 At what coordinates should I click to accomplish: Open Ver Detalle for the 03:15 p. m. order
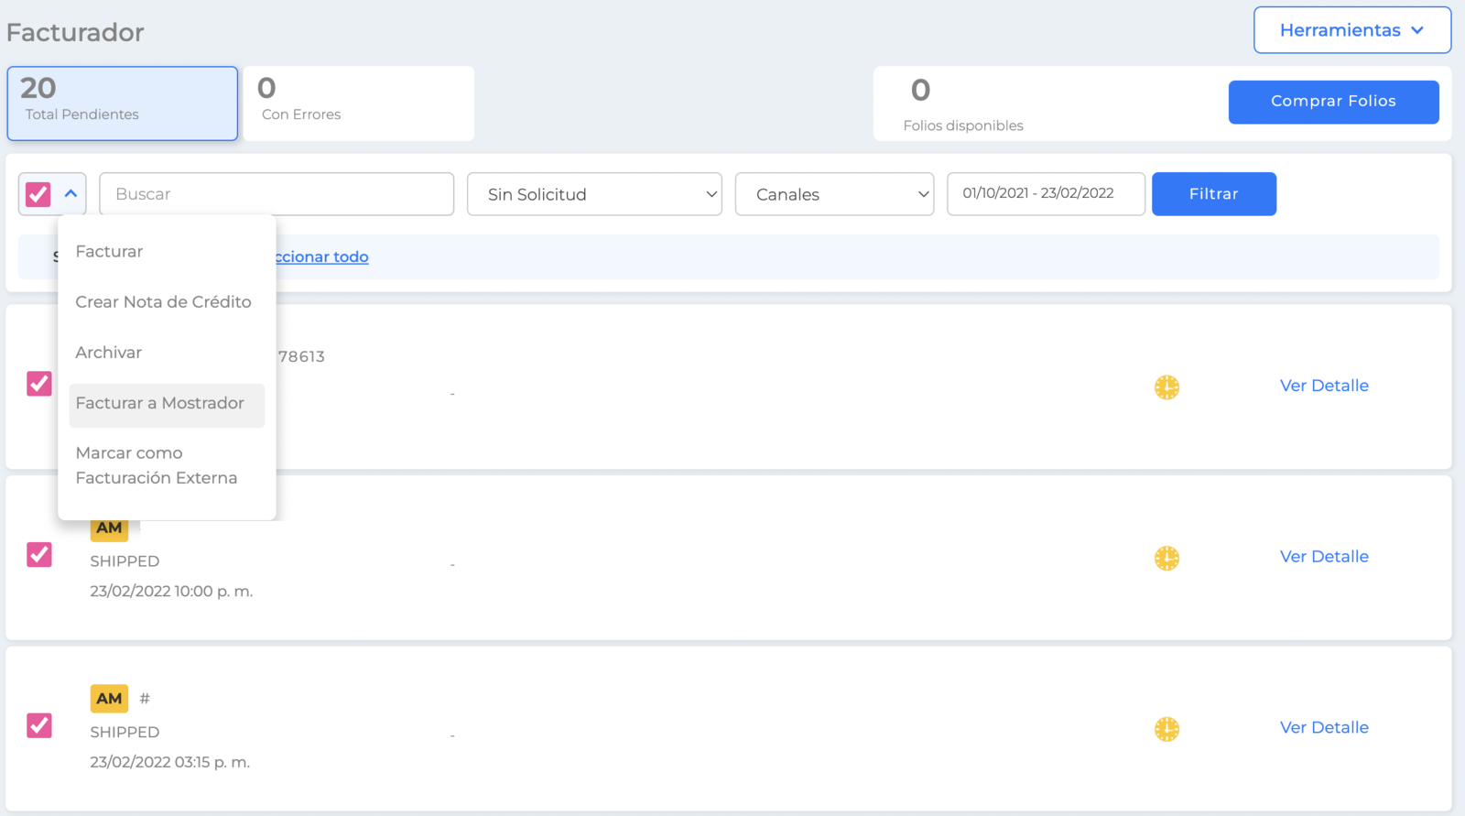[1324, 727]
